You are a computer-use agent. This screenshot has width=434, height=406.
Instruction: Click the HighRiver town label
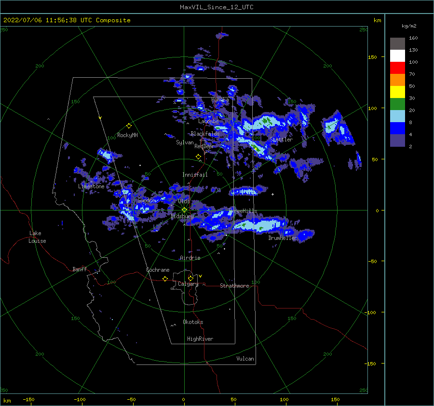click(x=200, y=339)
